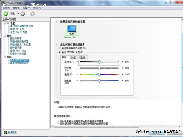Click minus sign beside 饱和度 slider

click(x=77, y=81)
